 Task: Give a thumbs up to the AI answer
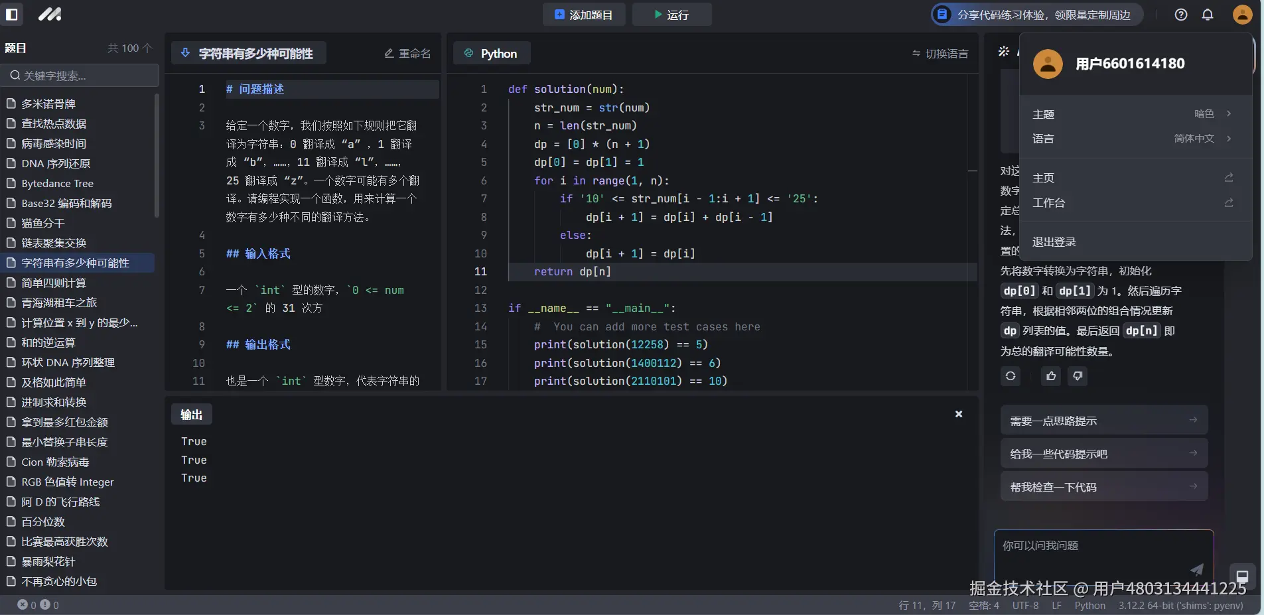(x=1049, y=376)
